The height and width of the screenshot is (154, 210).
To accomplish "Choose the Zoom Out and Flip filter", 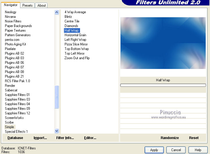I will [x=77, y=58].
